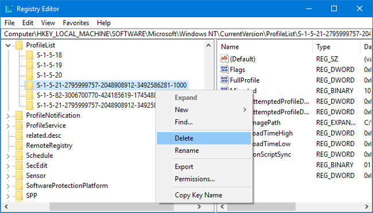Click the ProfileList folder icon
373x213 pixels.
(19, 45)
